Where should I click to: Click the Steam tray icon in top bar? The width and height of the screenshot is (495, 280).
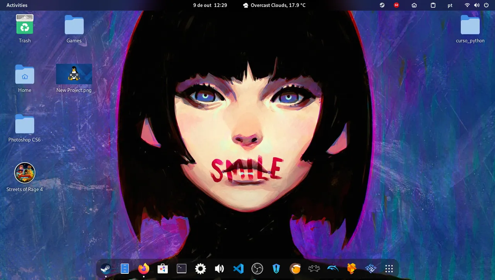point(382,5)
